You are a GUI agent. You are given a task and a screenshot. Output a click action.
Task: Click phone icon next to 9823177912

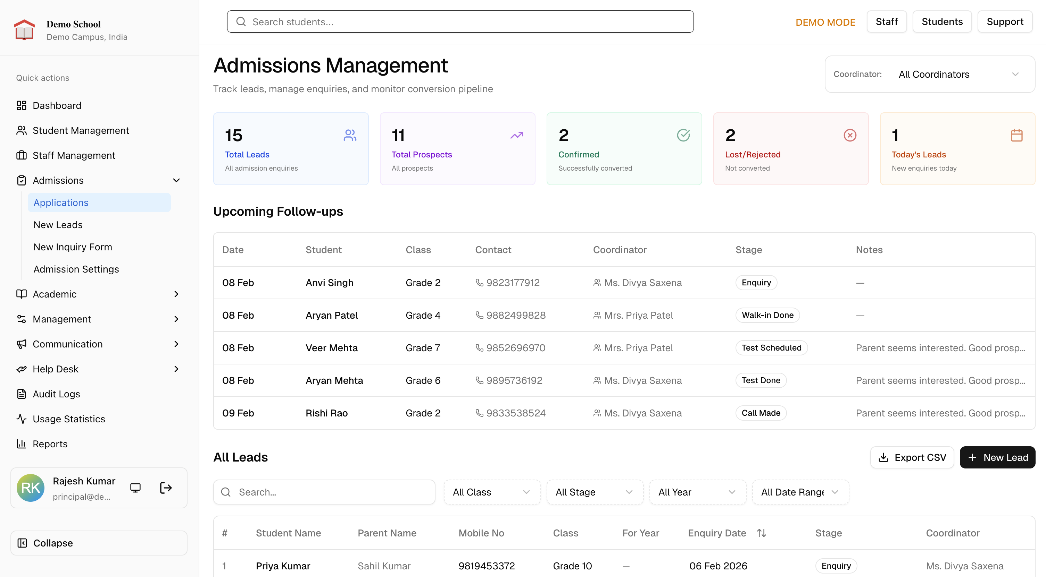coord(479,283)
